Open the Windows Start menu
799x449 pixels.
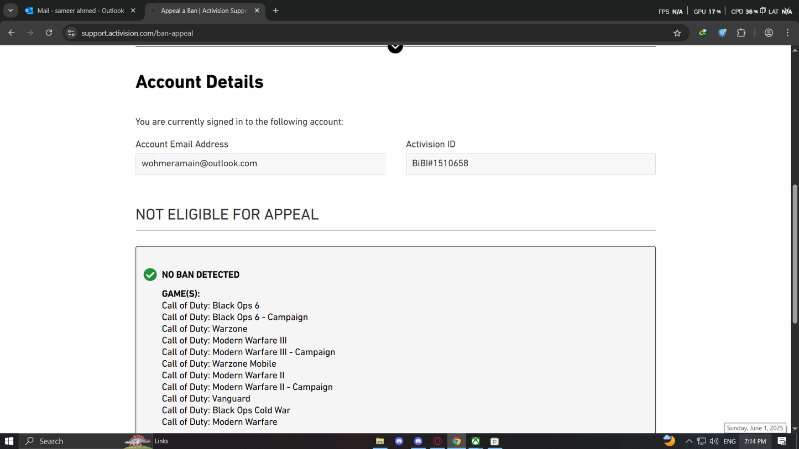point(9,441)
